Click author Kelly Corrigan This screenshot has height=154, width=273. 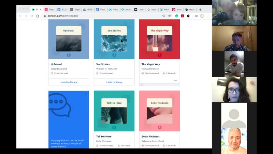(x=104, y=141)
